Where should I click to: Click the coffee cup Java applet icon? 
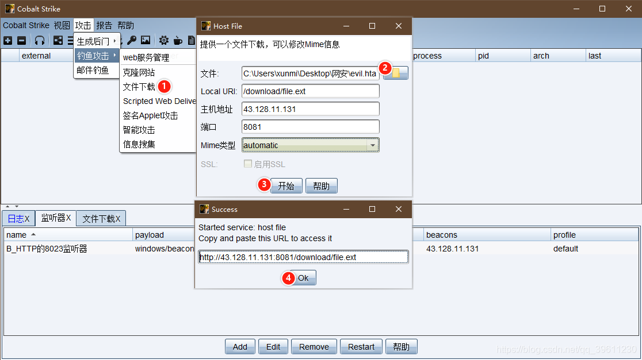pos(178,40)
